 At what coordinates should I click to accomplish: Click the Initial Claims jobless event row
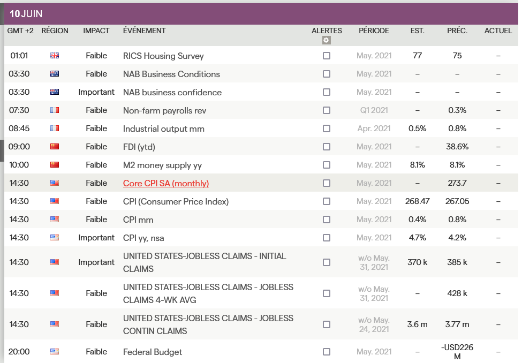[x=205, y=262]
